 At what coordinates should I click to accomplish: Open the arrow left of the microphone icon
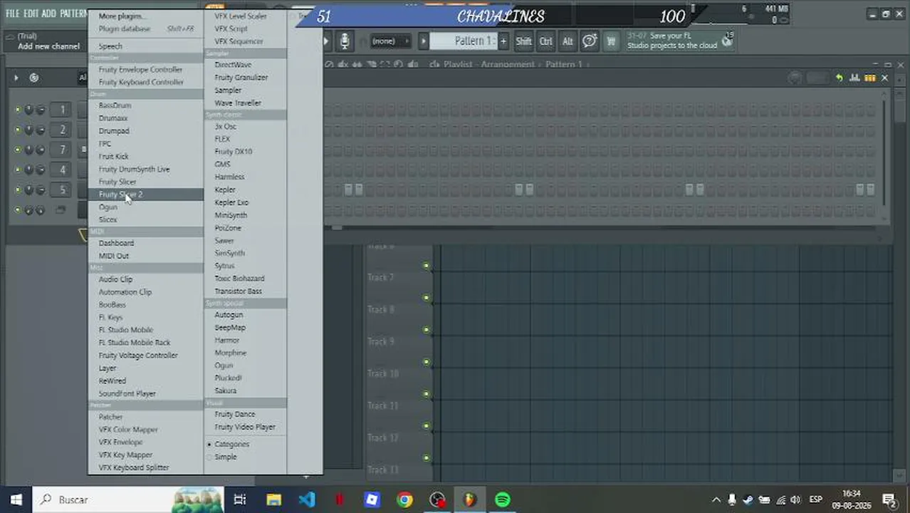[x=327, y=41]
